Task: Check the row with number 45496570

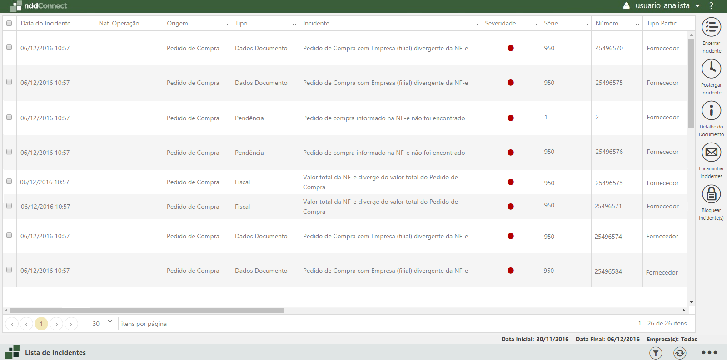Action: click(9, 48)
